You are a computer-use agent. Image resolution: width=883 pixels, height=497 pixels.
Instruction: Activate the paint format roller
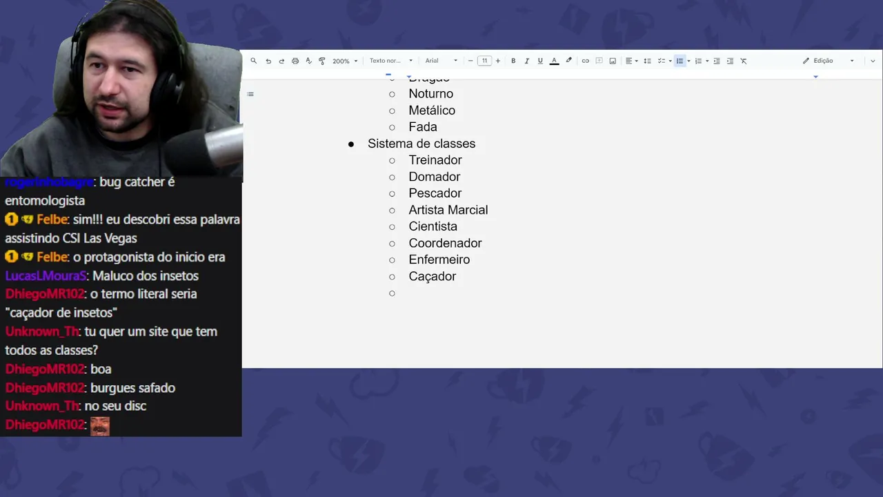point(321,61)
